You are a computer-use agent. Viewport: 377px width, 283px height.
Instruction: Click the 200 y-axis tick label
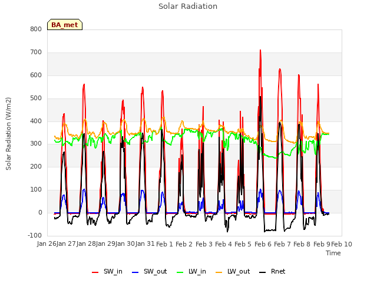pyautogui.click(x=36, y=166)
